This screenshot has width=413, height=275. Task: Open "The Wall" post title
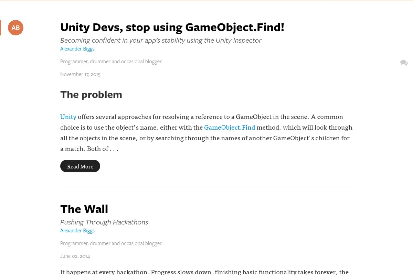point(84,209)
